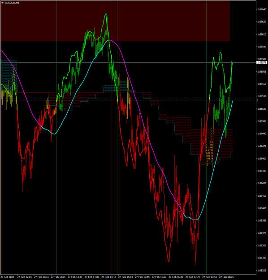
Task: Click the 27 Feb 17:21 time label
Action: tap(193, 277)
